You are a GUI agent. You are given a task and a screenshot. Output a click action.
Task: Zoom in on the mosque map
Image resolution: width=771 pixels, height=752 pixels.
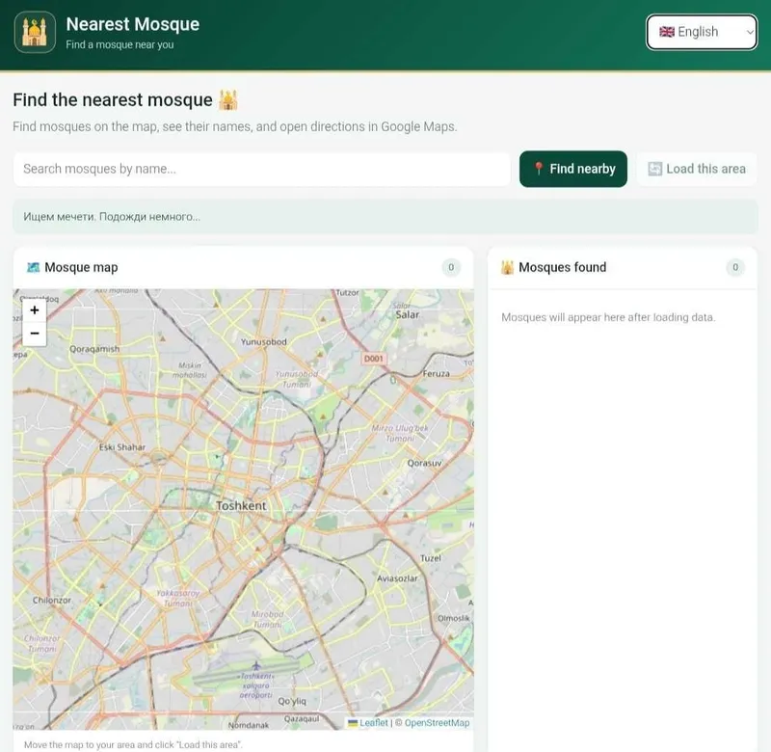click(x=35, y=310)
